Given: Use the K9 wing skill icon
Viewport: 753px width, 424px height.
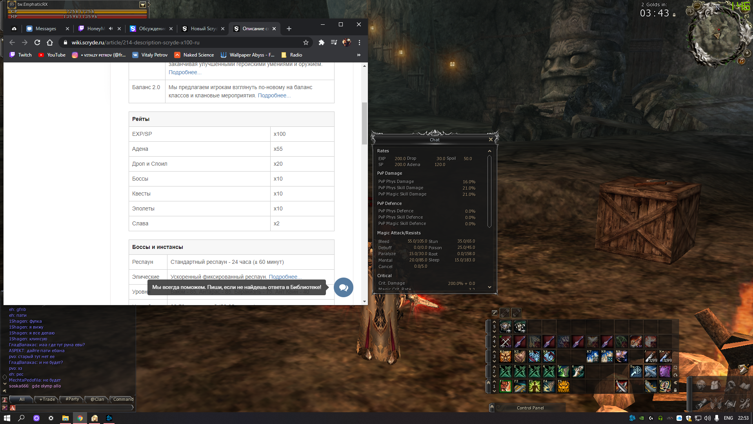Looking at the screenshot, I should [x=622, y=356].
